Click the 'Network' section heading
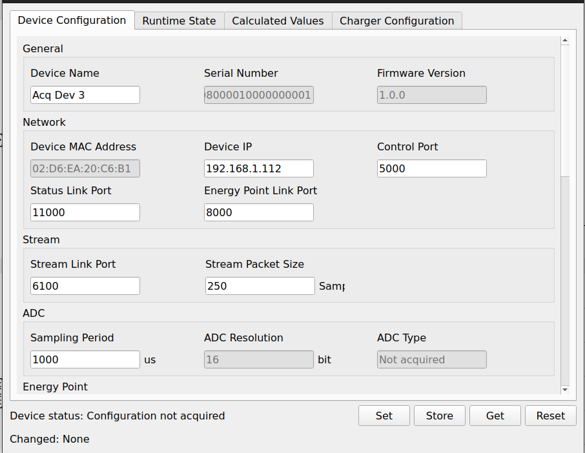 tap(44, 123)
